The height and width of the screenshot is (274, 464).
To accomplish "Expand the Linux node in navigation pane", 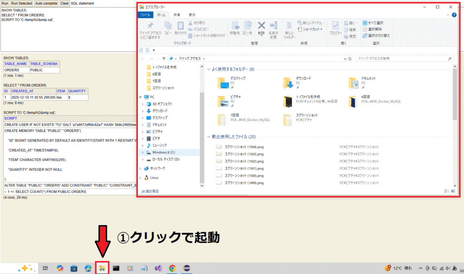I will point(141,177).
